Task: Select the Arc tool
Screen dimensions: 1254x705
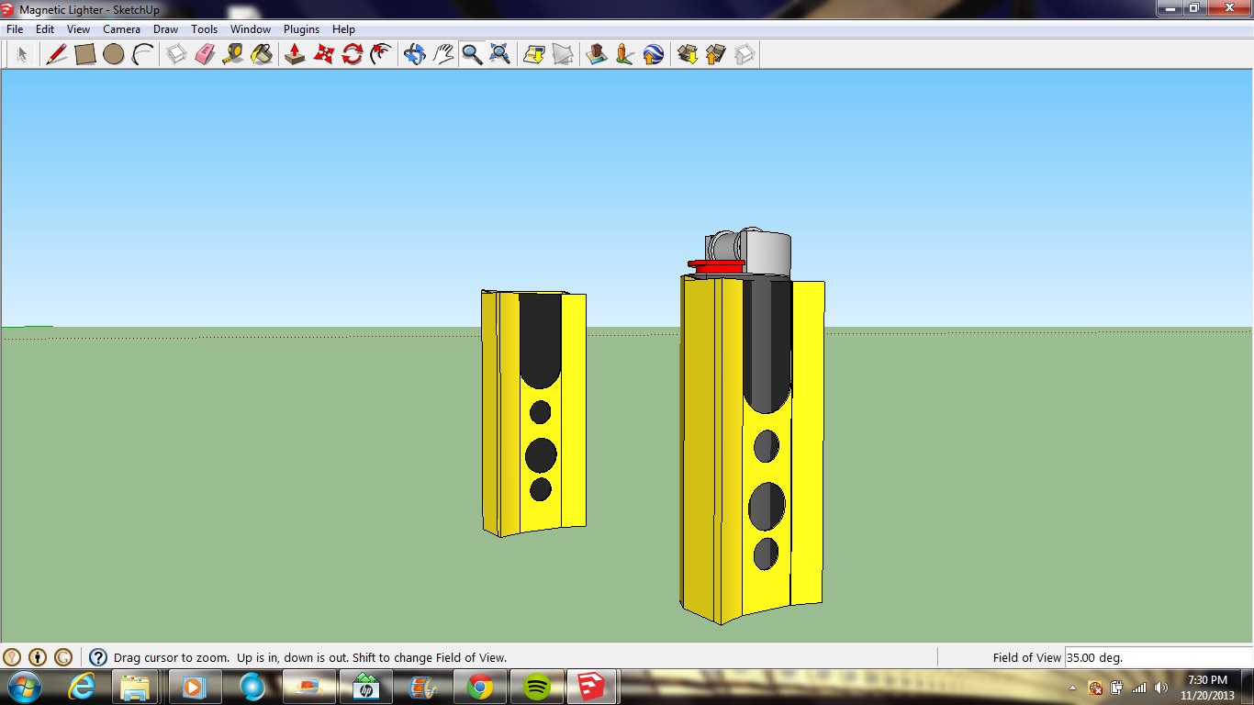Action: click(142, 54)
